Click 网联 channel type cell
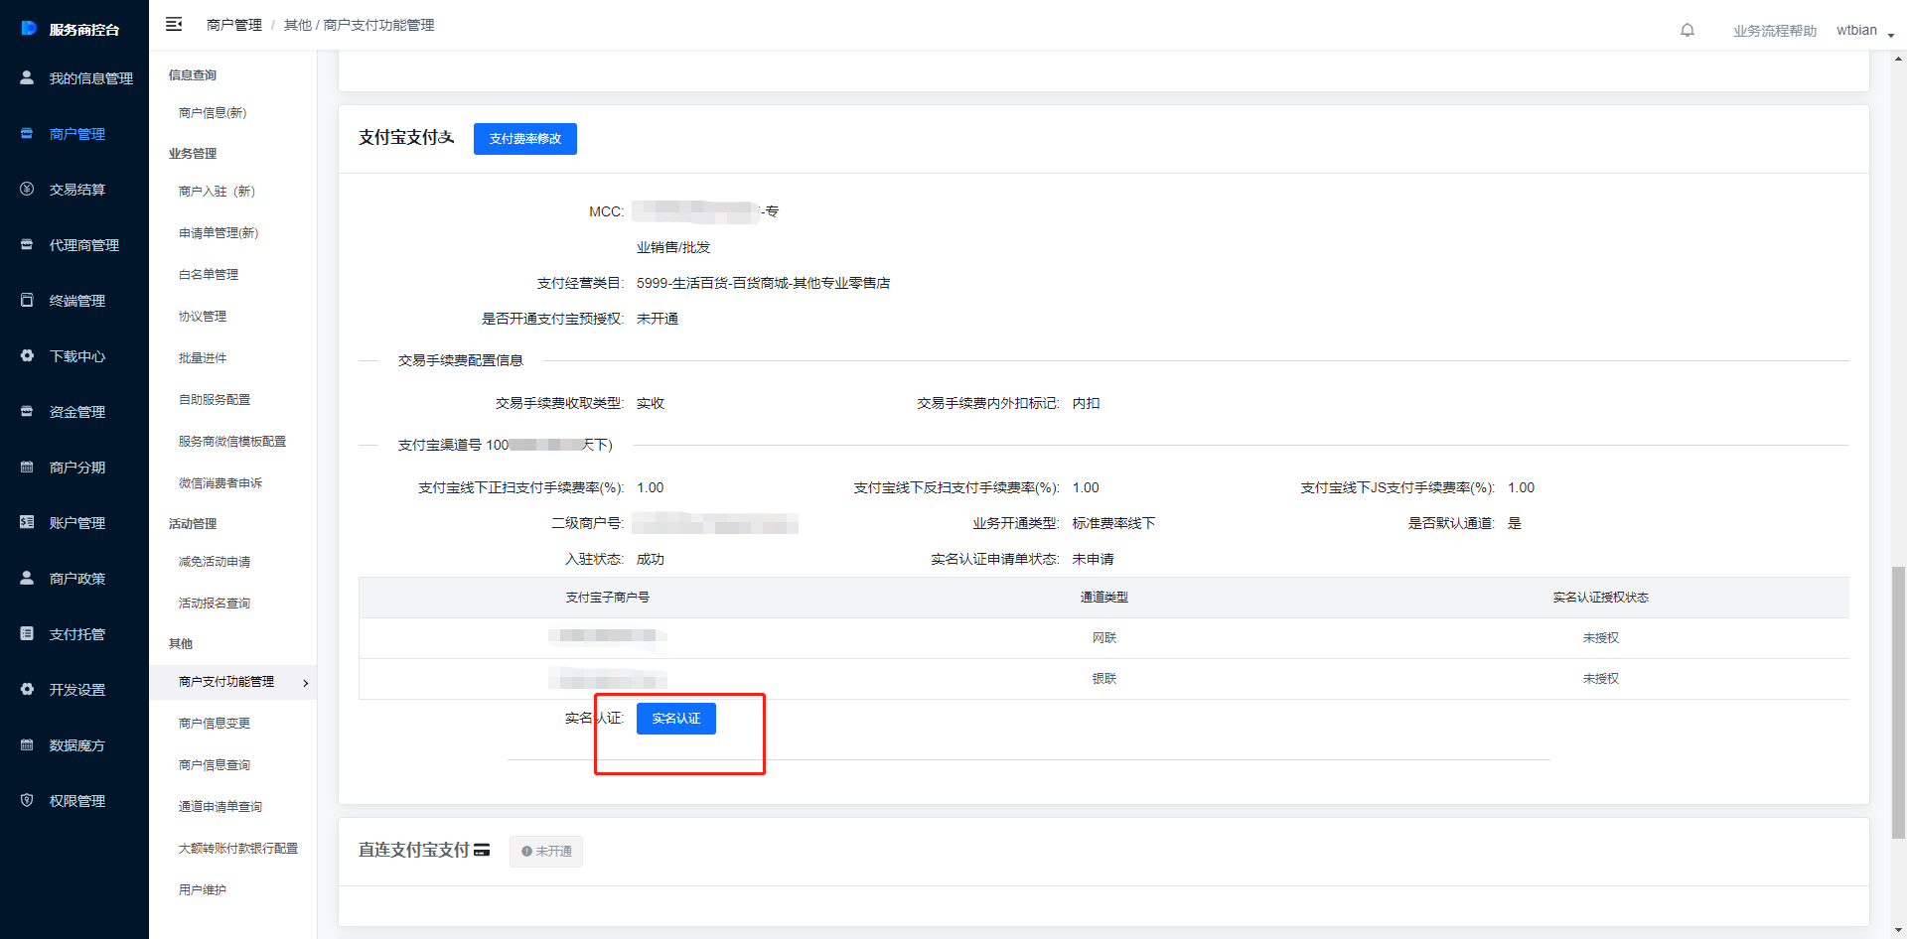 coord(1104,638)
